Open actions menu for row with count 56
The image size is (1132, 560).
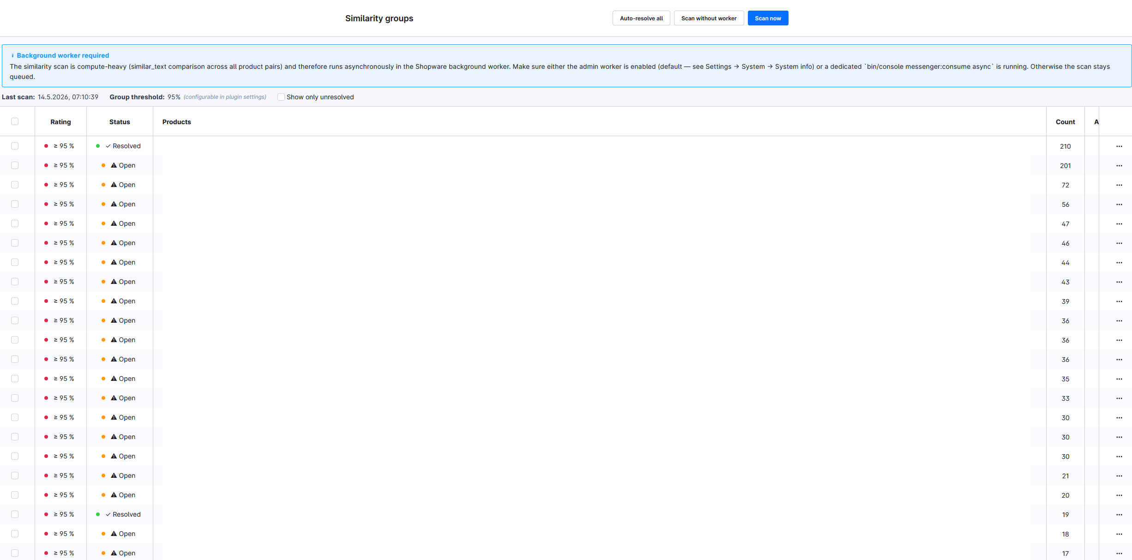point(1119,205)
